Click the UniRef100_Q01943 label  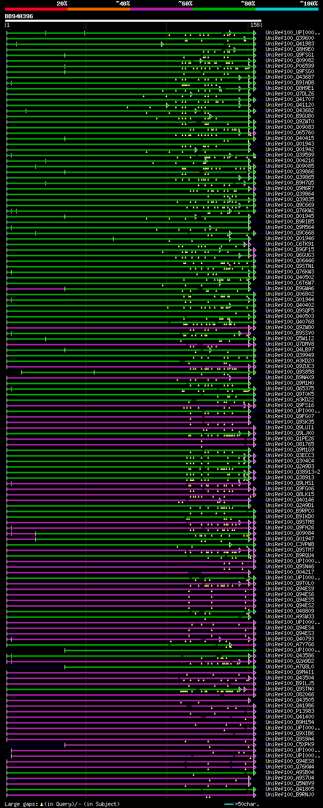click(x=290, y=144)
